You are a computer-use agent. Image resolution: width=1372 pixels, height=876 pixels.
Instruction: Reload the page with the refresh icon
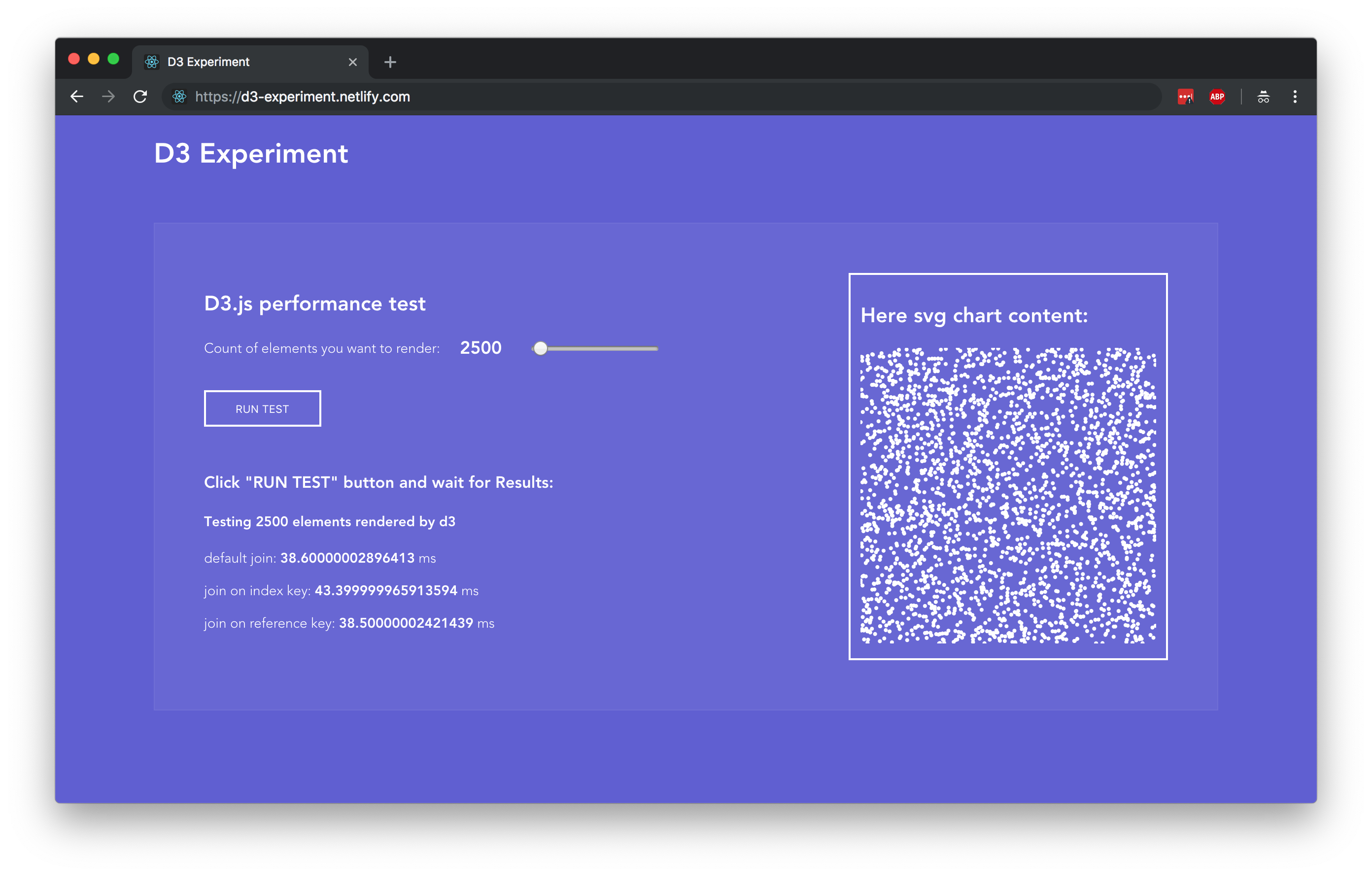[140, 97]
